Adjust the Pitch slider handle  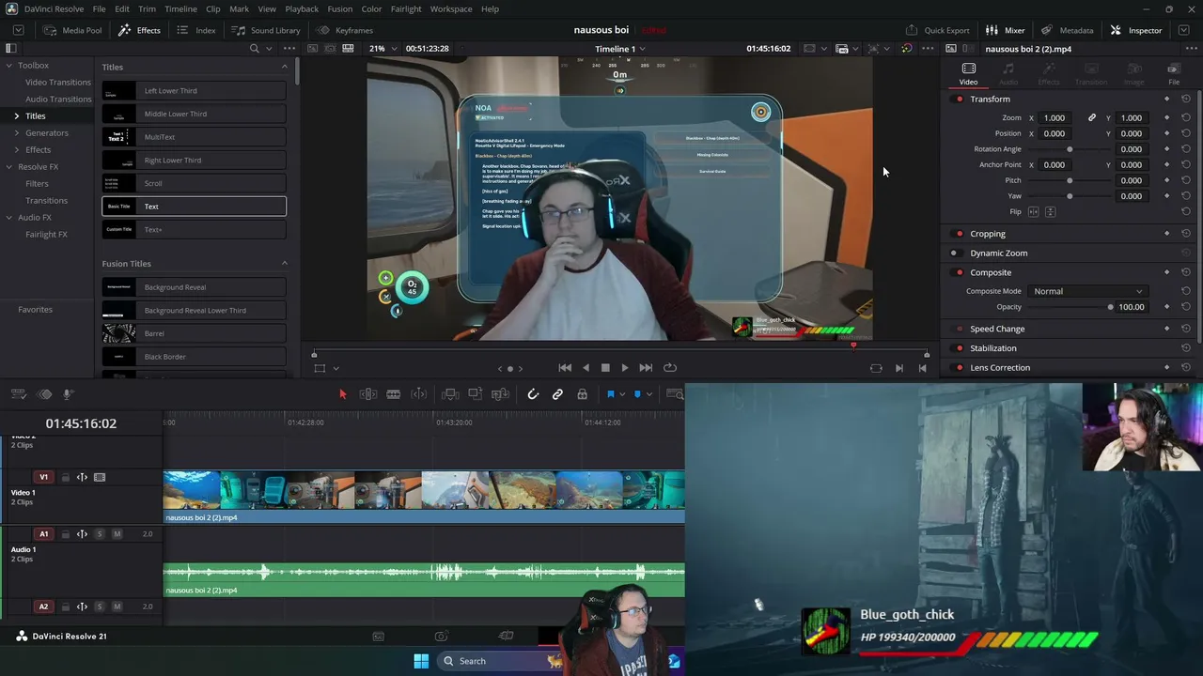click(1070, 180)
